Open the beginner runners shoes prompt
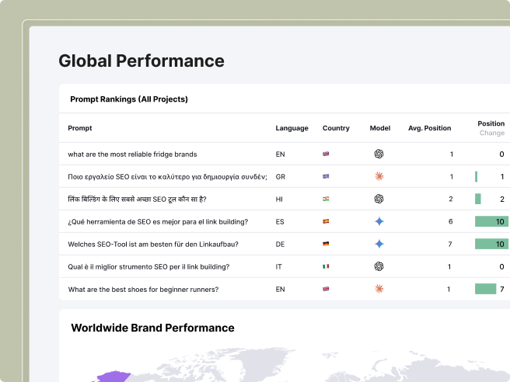 coord(143,290)
